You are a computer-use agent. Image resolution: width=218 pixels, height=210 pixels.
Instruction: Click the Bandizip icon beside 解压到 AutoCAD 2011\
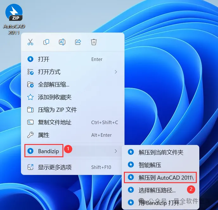(x=131, y=177)
